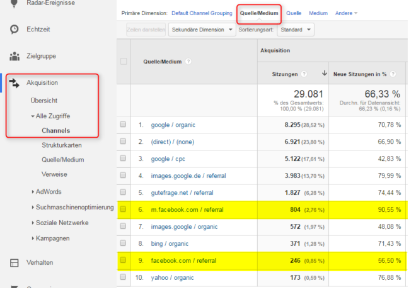
Task: Select the Quelle/Medium primary dimension tab
Action: coord(259,13)
